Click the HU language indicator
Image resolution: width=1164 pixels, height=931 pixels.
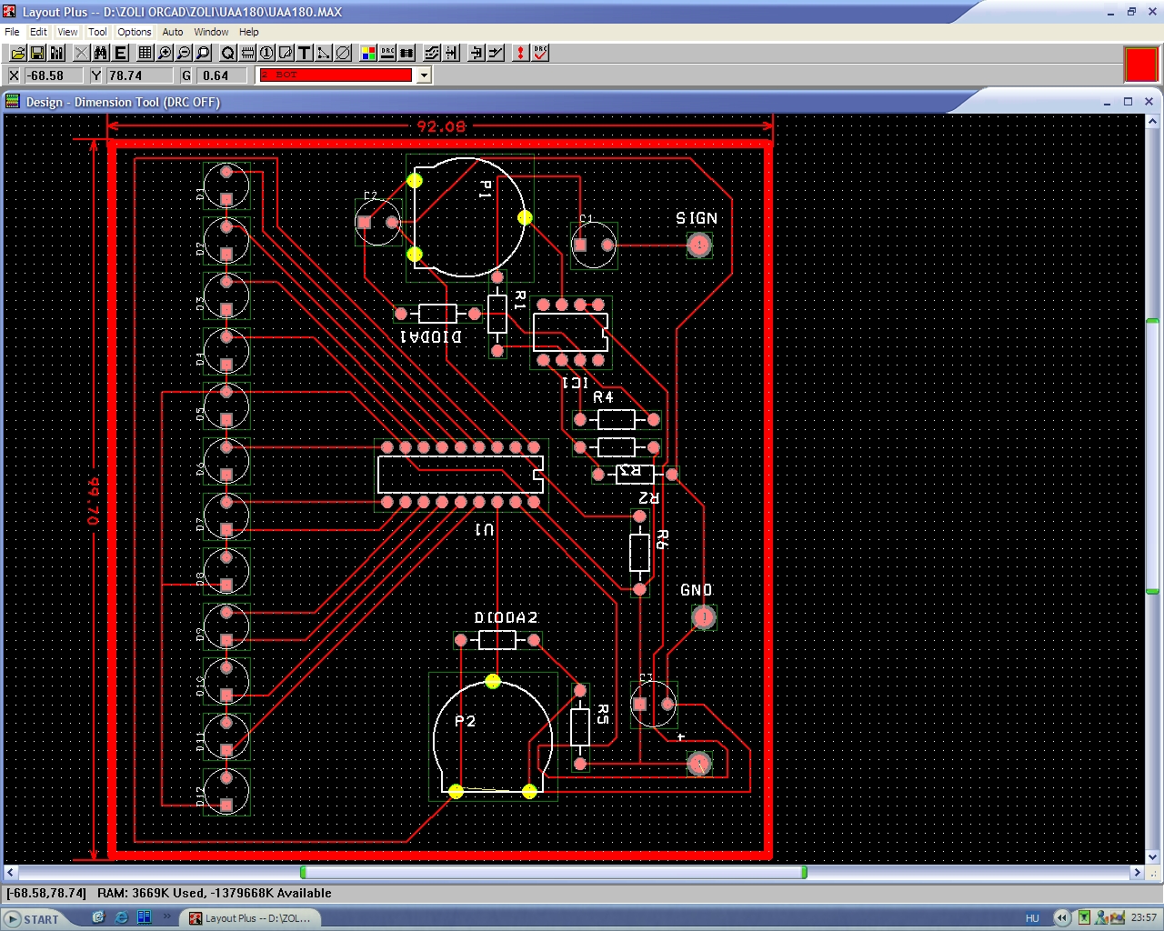coord(1032,918)
